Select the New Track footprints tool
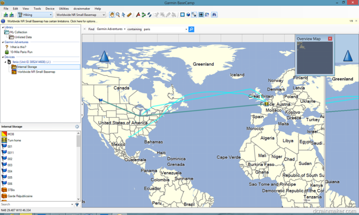 150,15
